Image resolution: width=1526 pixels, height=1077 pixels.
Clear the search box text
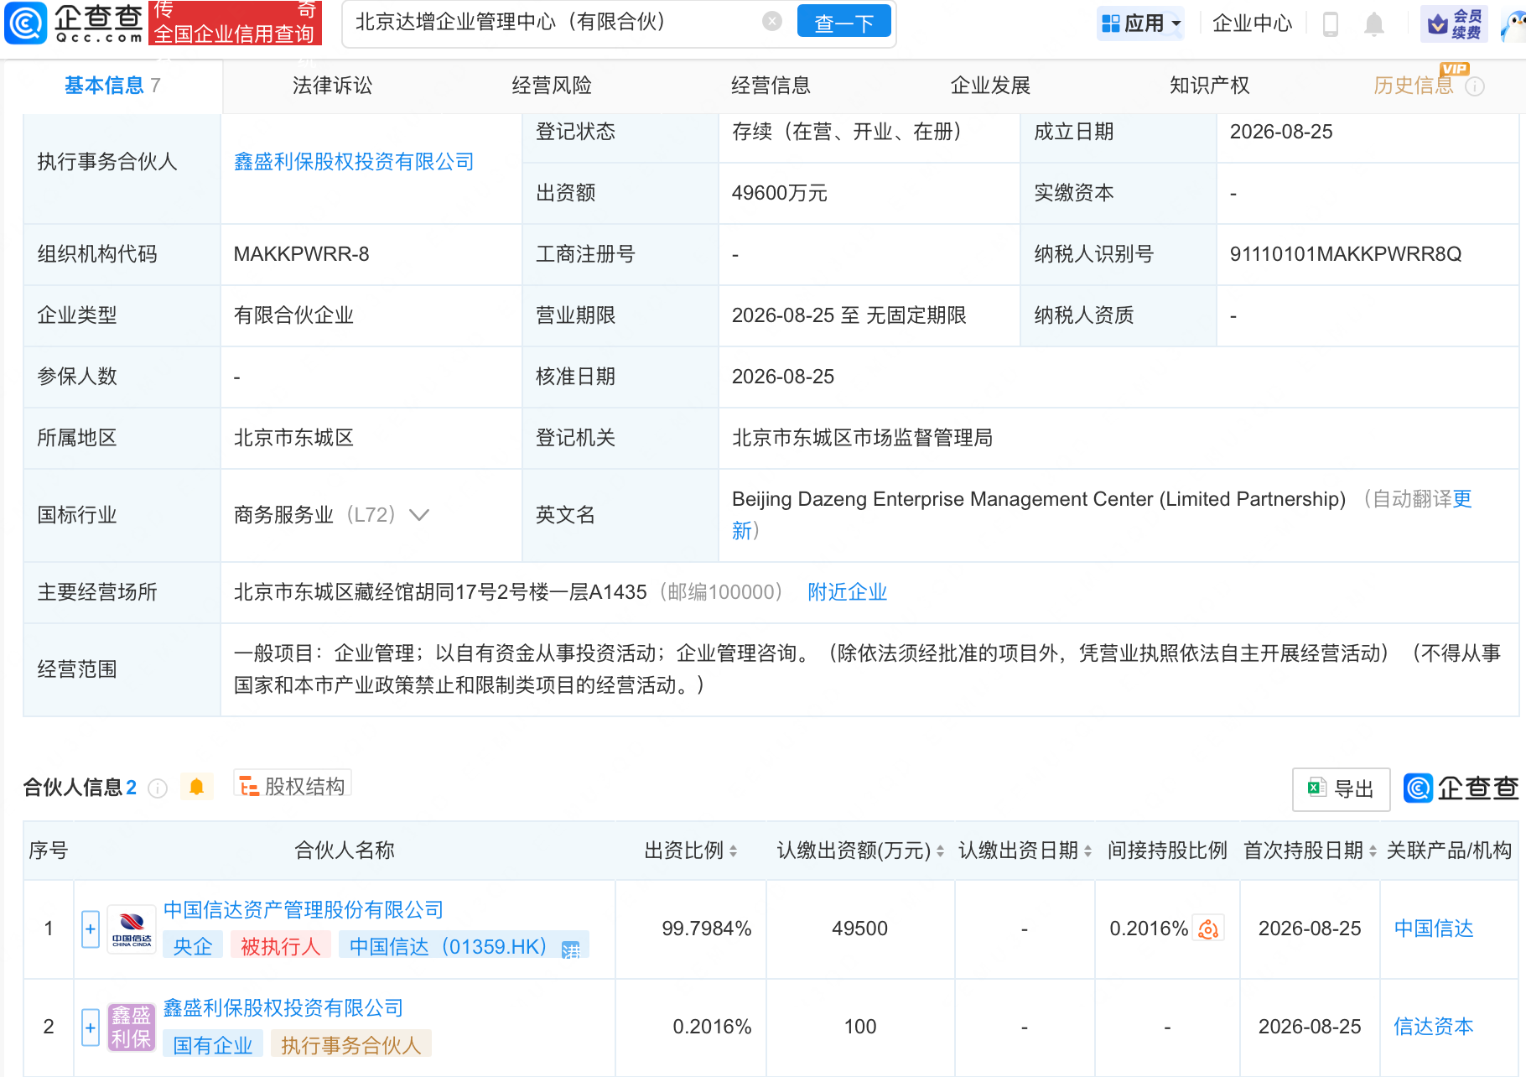point(772,22)
